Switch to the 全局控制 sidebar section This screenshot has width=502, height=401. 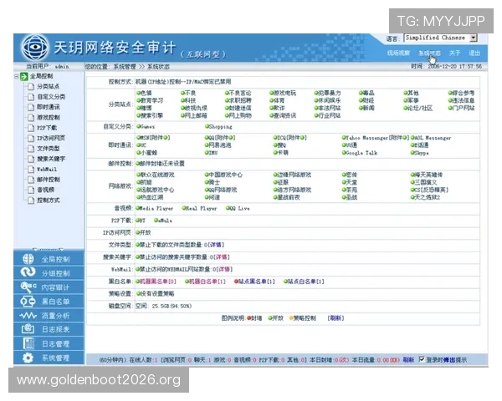(x=49, y=259)
